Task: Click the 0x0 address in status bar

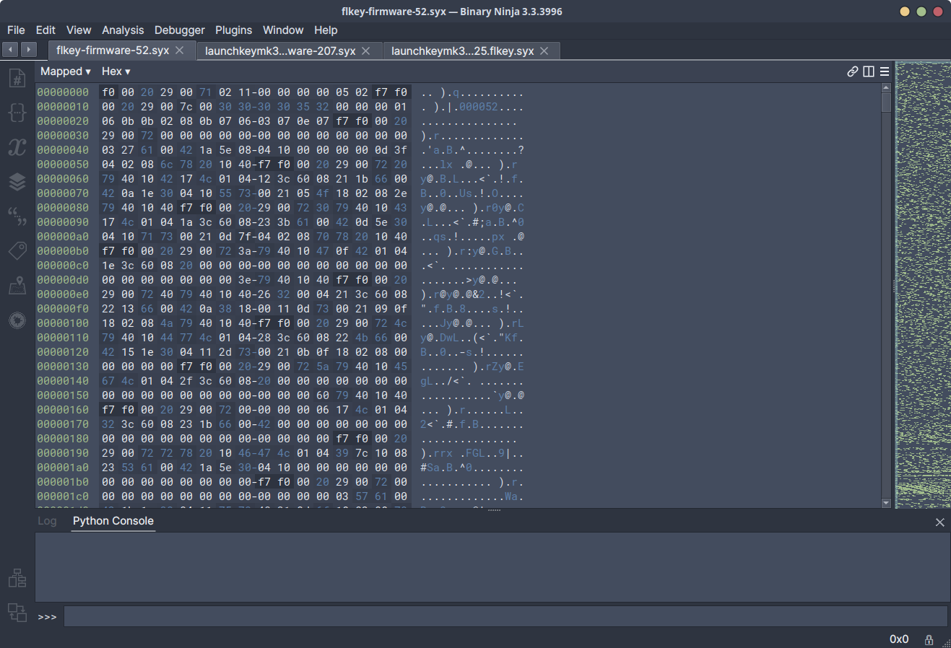Action: [x=899, y=640]
